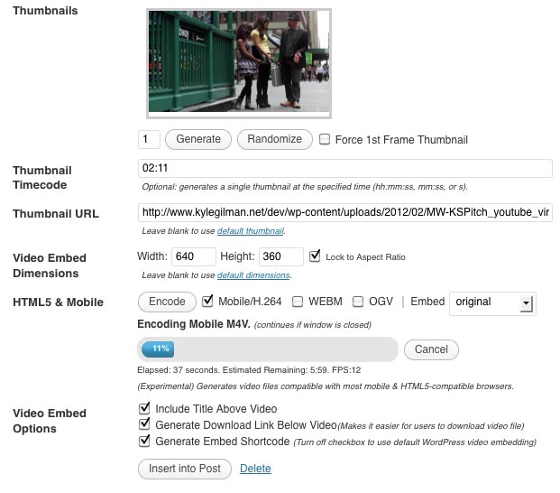The width and height of the screenshot is (560, 493).
Task: Click the Generate thumbnails button
Action: pos(198,139)
